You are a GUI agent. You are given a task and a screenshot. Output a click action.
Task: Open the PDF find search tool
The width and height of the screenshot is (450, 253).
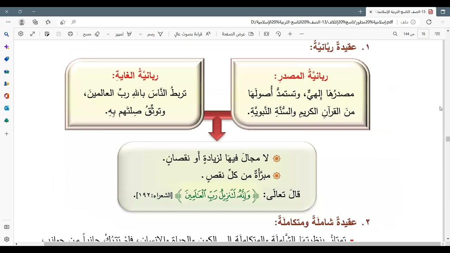[x=395, y=34]
